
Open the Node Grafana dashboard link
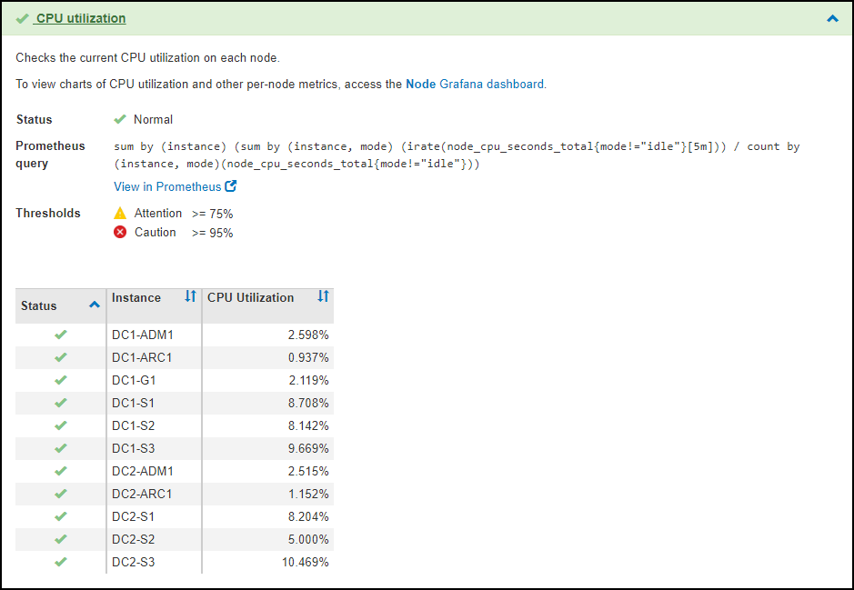pyautogui.click(x=475, y=85)
